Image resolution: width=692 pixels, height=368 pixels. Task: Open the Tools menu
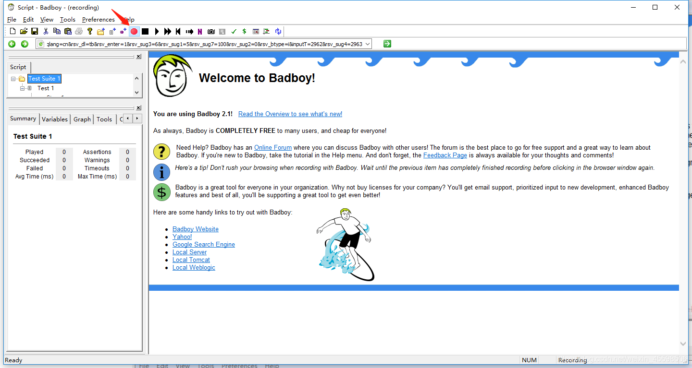[x=68, y=19]
